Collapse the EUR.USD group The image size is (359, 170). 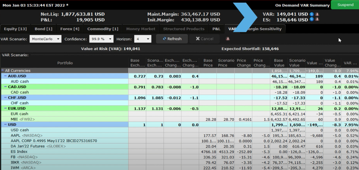click(5, 108)
